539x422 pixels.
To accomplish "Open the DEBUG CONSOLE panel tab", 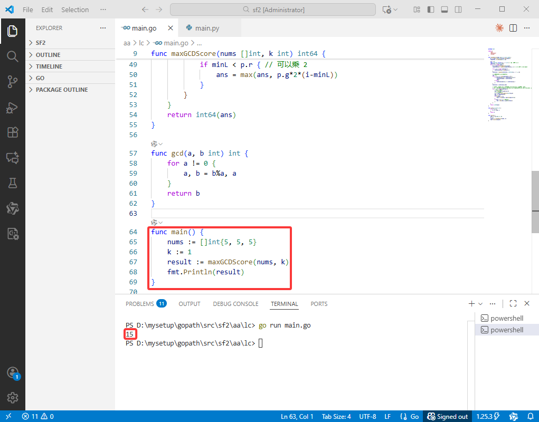I will (x=235, y=304).
